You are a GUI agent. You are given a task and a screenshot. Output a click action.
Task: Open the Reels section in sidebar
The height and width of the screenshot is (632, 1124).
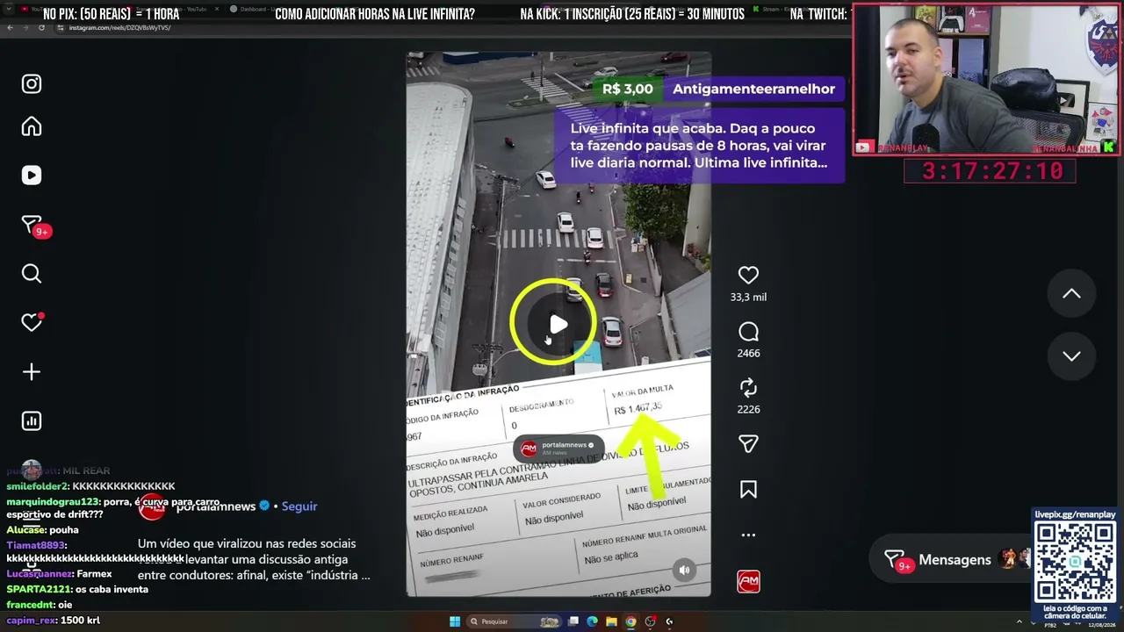coord(32,176)
